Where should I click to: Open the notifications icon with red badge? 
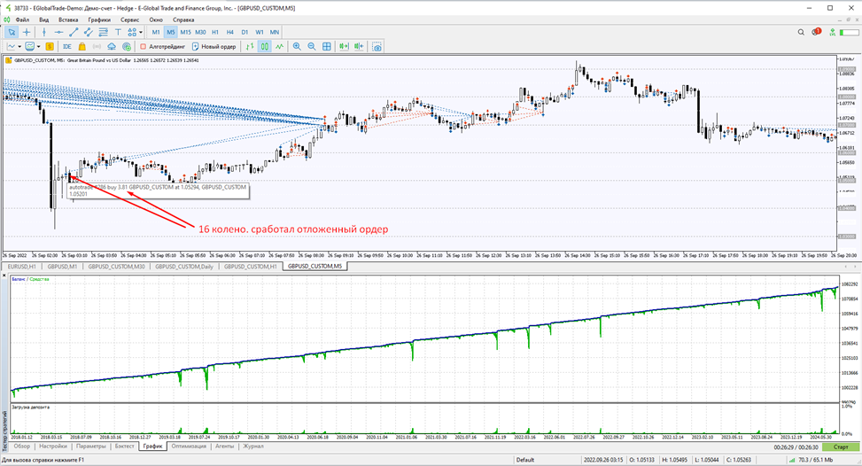pyautogui.click(x=816, y=33)
